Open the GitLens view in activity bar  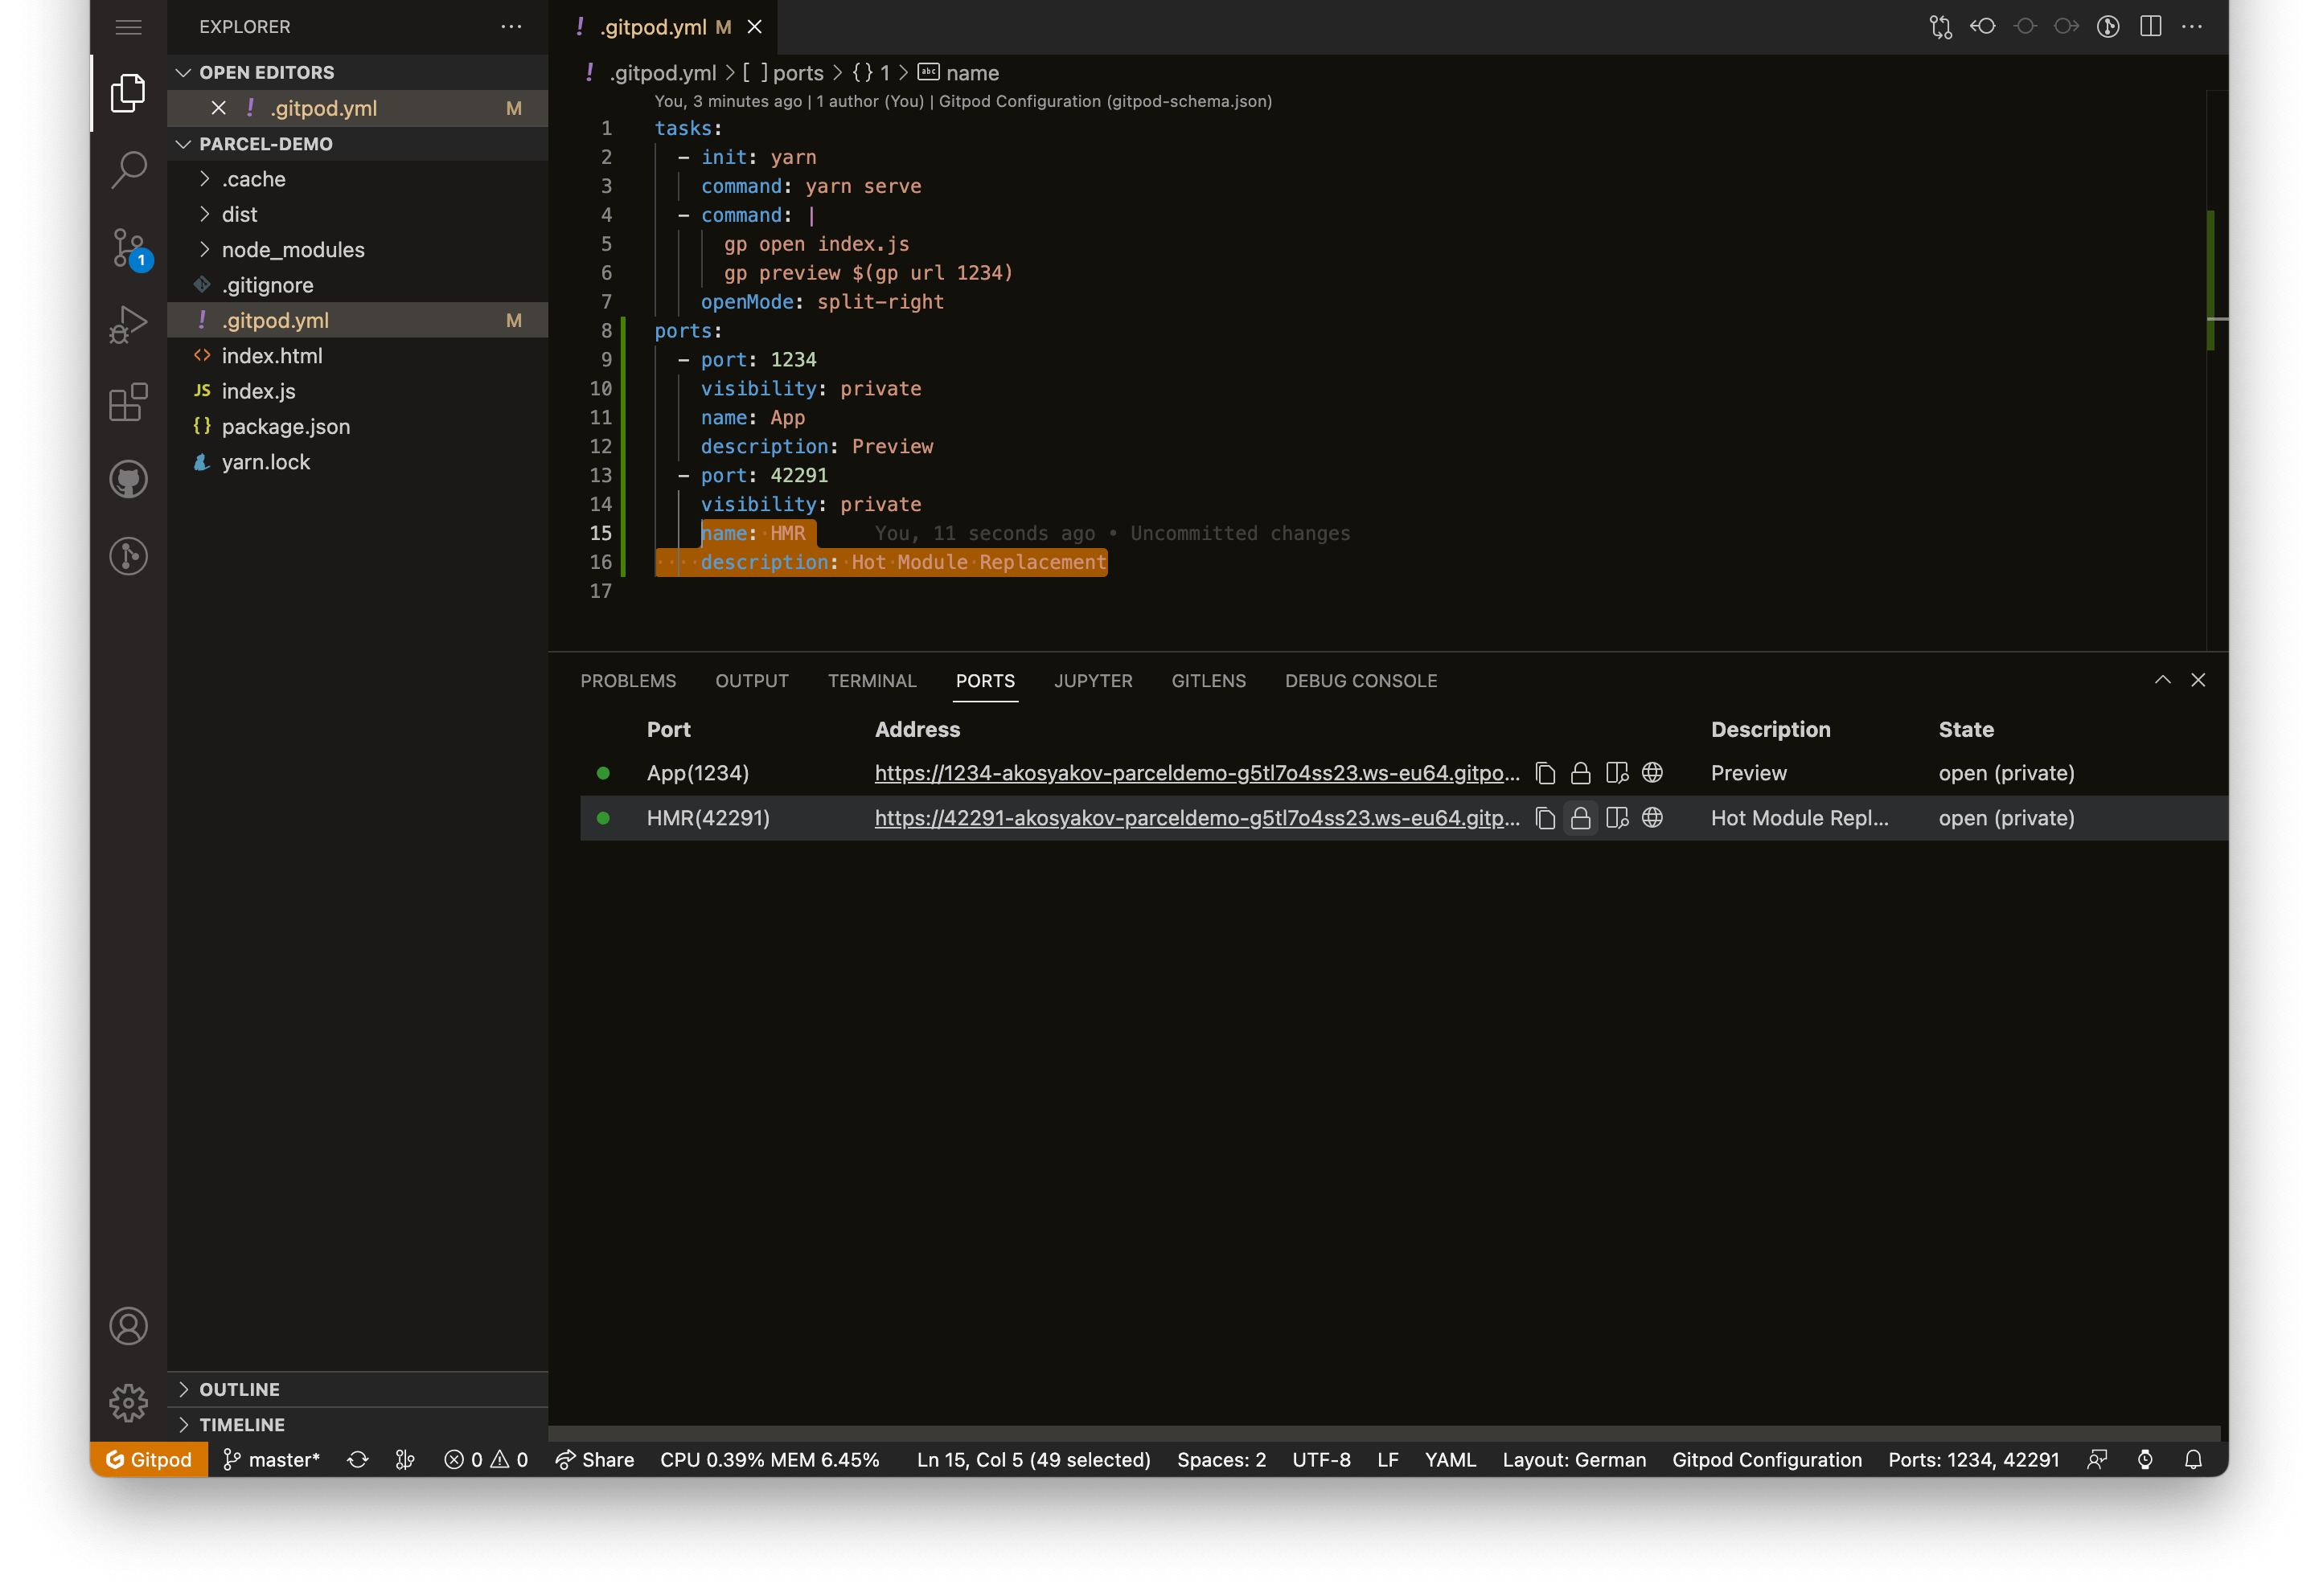(128, 556)
